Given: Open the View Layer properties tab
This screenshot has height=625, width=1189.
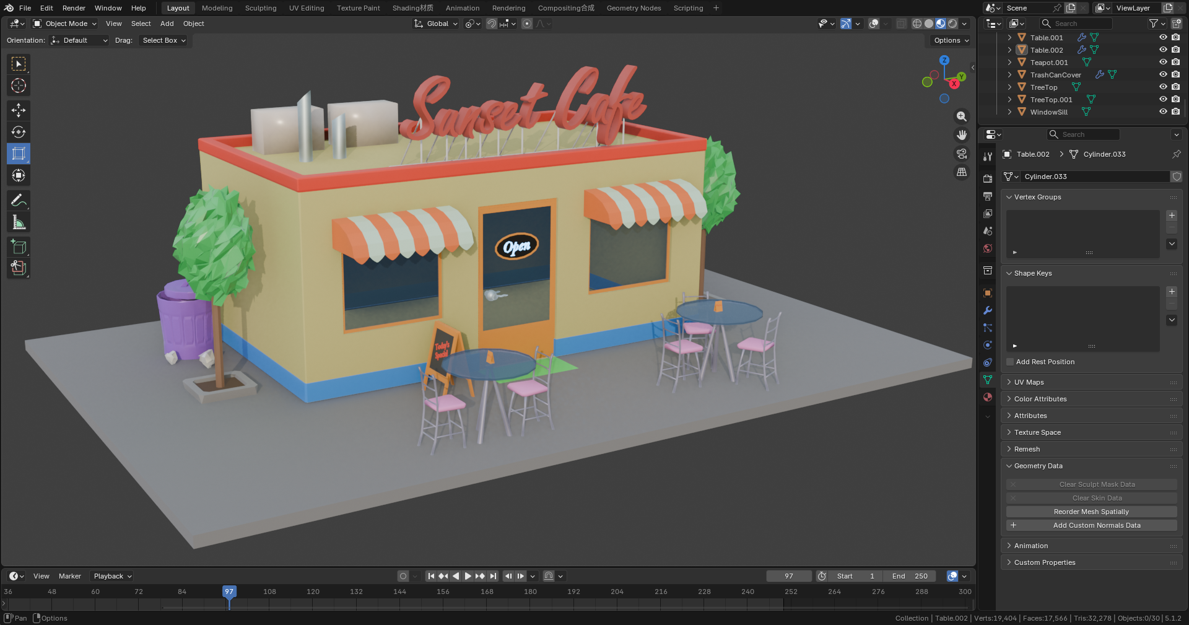Looking at the screenshot, I should click(x=988, y=214).
